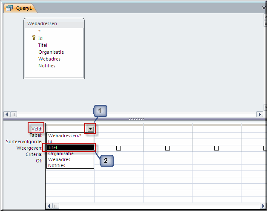Toggle Weergeven checkbox in third grid column

point(167,148)
